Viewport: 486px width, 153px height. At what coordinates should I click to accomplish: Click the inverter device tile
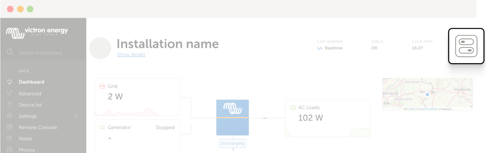(232, 117)
